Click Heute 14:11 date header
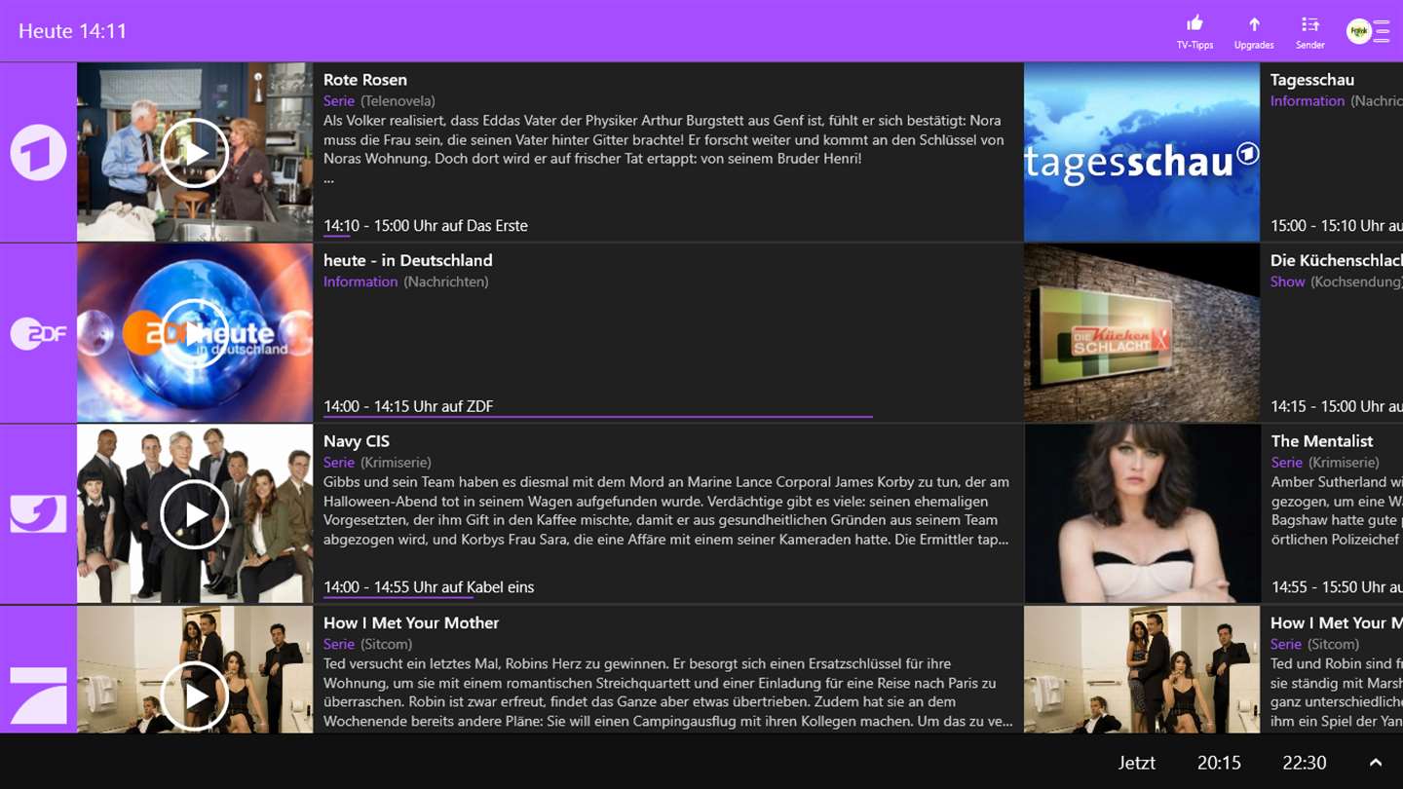The width and height of the screenshot is (1403, 789). point(73,31)
